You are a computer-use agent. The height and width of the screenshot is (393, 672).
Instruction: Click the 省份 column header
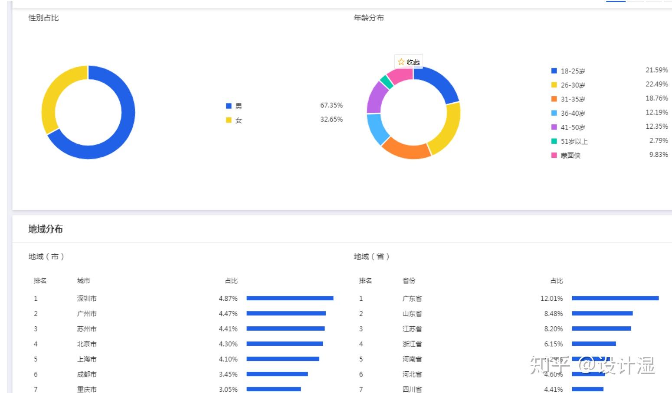(409, 281)
